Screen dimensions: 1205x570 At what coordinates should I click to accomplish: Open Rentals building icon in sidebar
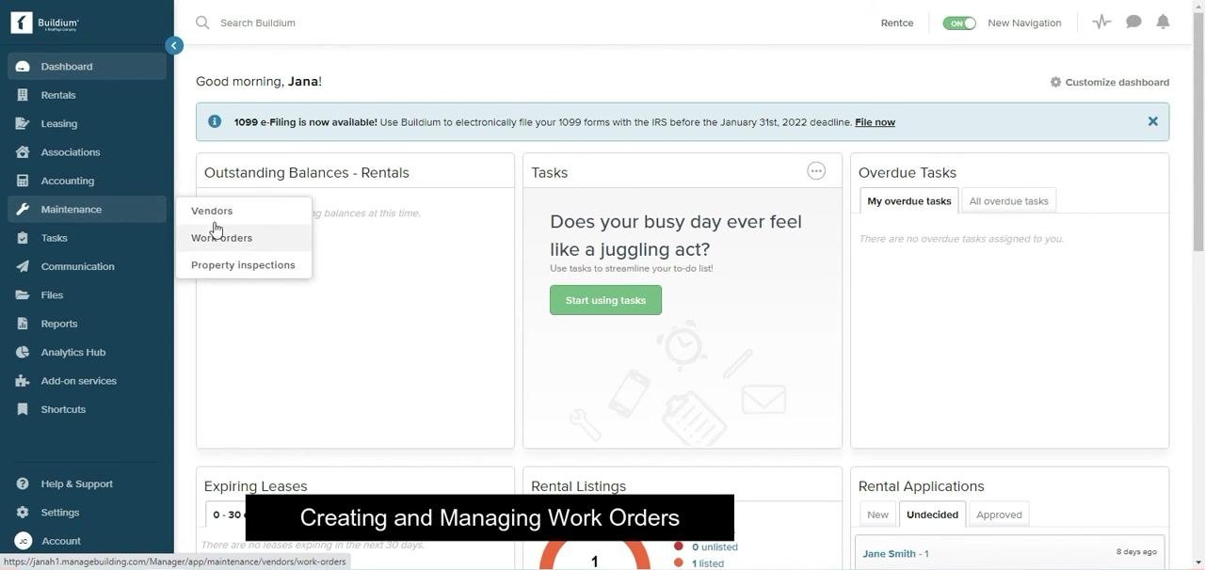click(x=23, y=95)
